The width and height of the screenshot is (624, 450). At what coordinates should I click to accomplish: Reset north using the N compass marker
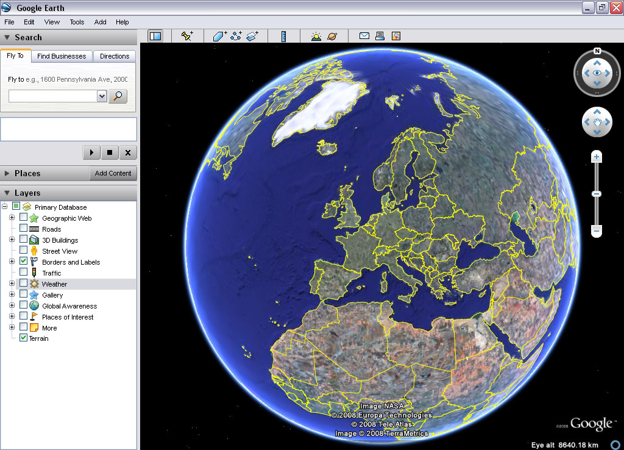point(597,51)
